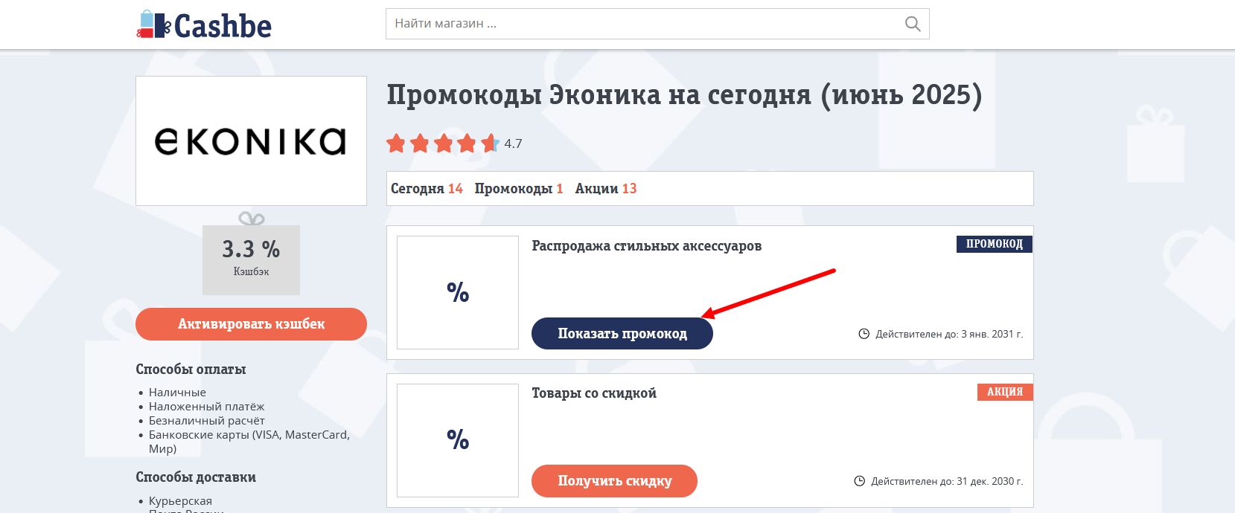This screenshot has width=1235, height=513.
Task: Click 'Активировать кэшбек' button
Action: [251, 324]
